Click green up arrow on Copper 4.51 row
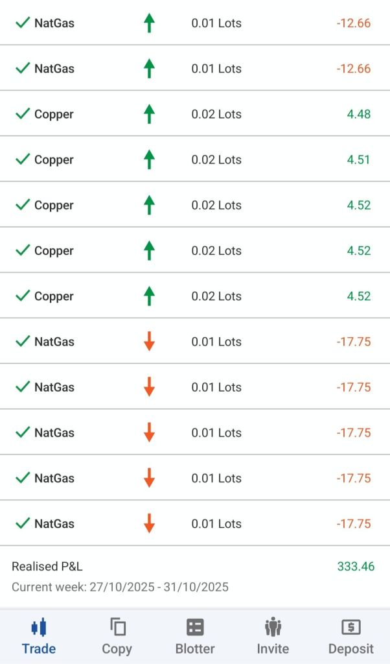 [149, 160]
